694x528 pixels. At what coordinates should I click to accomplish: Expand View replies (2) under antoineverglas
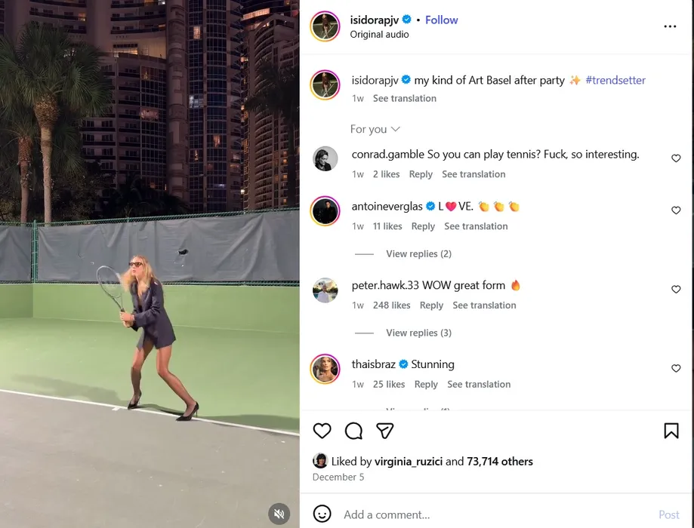point(418,254)
